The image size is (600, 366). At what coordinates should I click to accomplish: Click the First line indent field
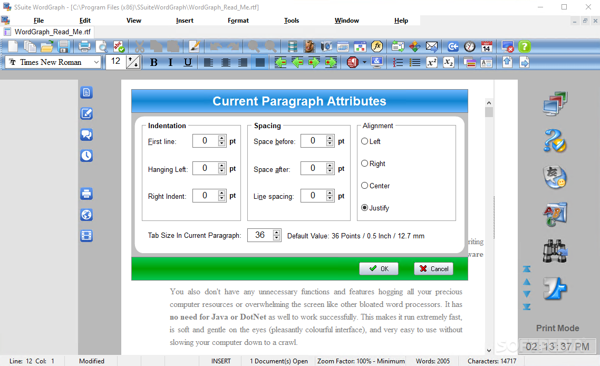[205, 141]
